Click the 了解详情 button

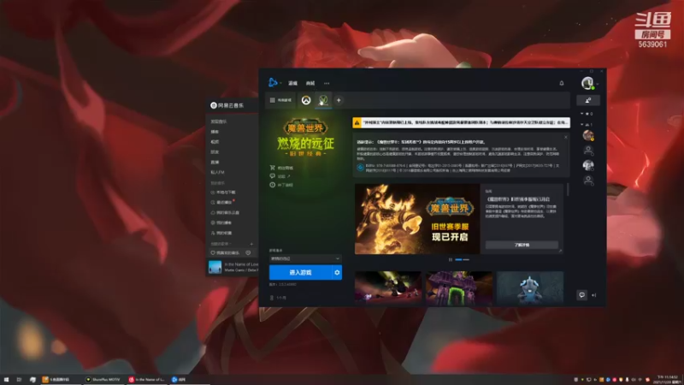[522, 245]
